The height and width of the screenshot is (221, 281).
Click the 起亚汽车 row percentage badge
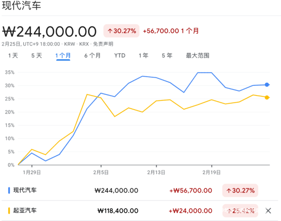(240, 210)
